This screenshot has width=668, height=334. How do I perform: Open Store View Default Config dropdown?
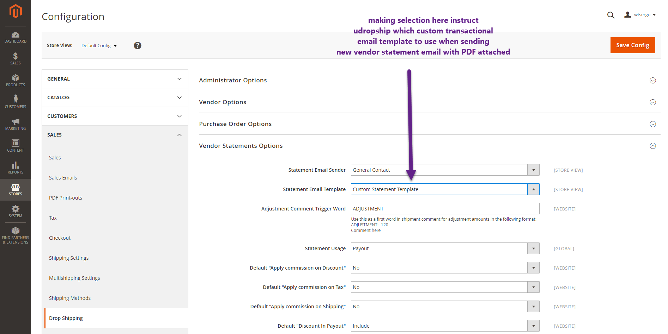99,46
